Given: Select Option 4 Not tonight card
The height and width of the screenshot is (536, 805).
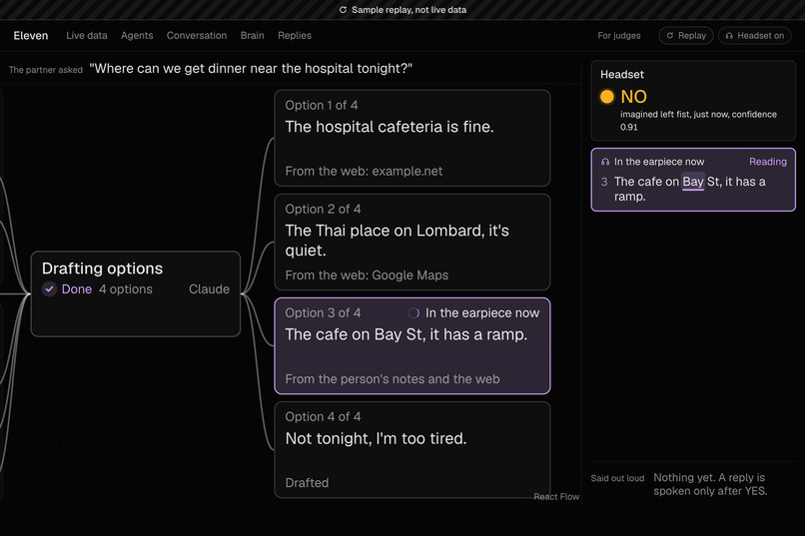Looking at the screenshot, I should click(412, 450).
